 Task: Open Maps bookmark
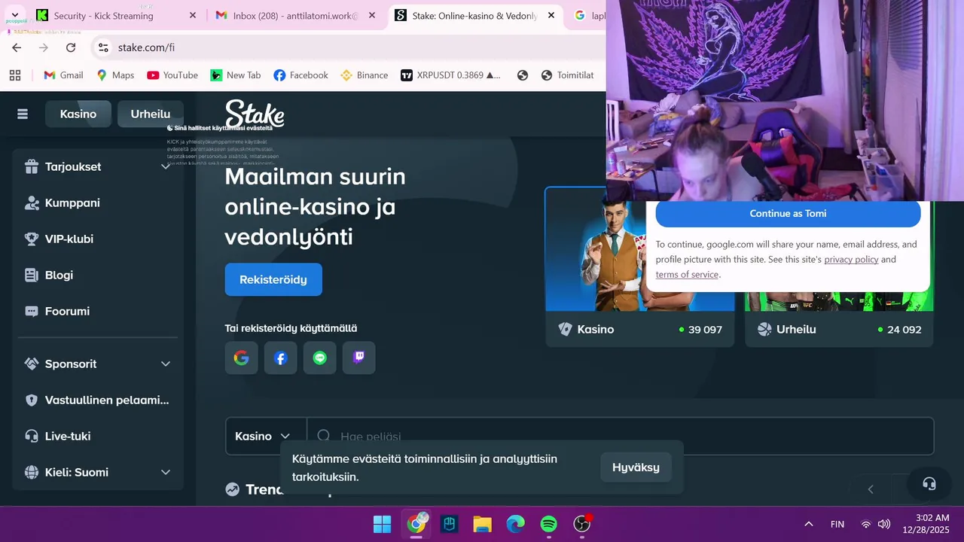[x=115, y=75]
